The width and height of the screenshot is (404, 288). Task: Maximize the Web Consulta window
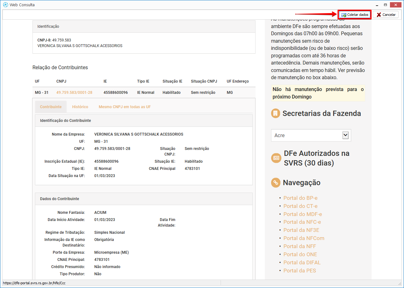pos(386,5)
